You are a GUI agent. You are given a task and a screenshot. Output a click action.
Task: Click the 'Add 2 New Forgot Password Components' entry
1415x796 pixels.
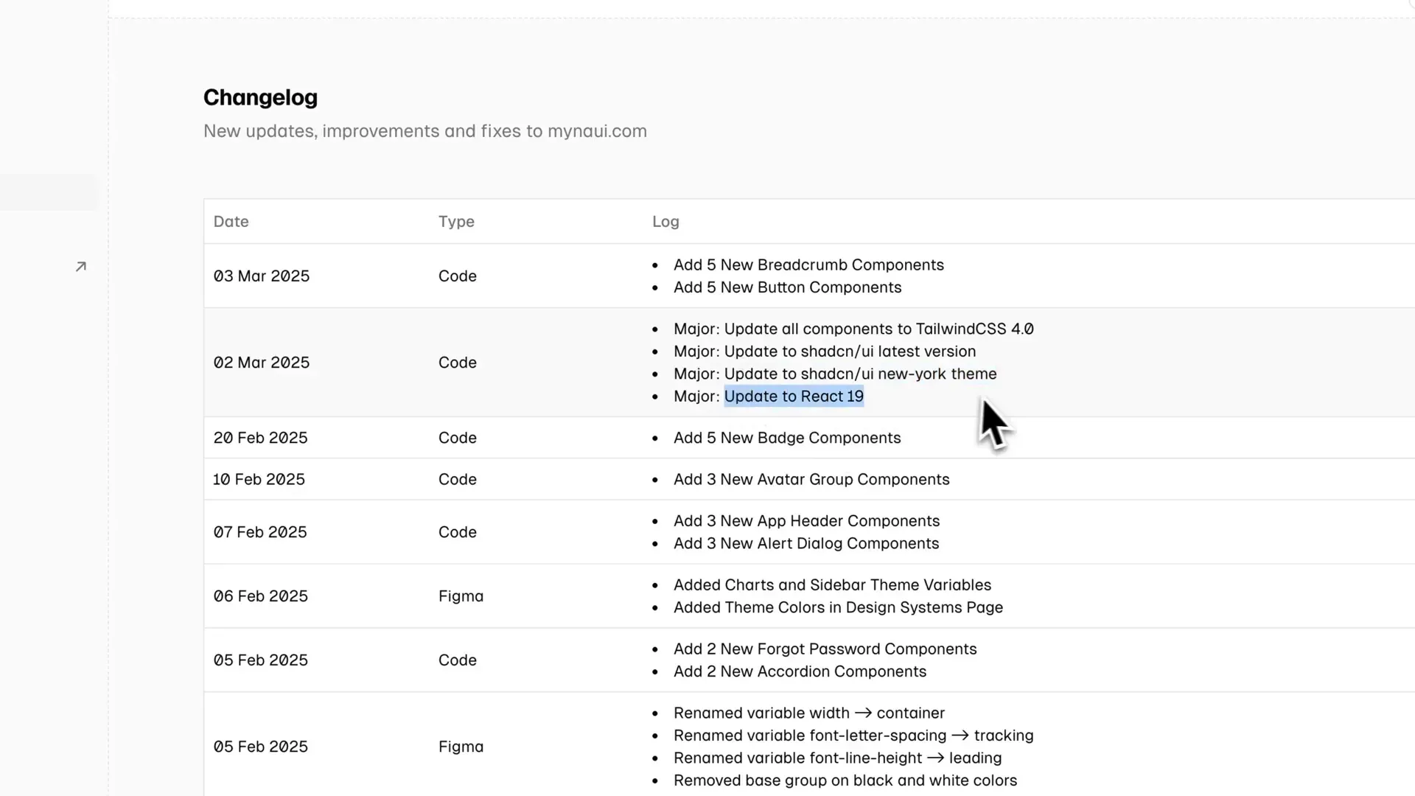(825, 649)
